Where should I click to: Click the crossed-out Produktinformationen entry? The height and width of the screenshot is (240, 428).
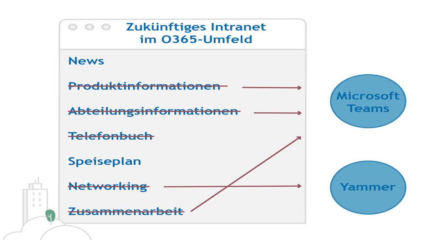coord(144,86)
